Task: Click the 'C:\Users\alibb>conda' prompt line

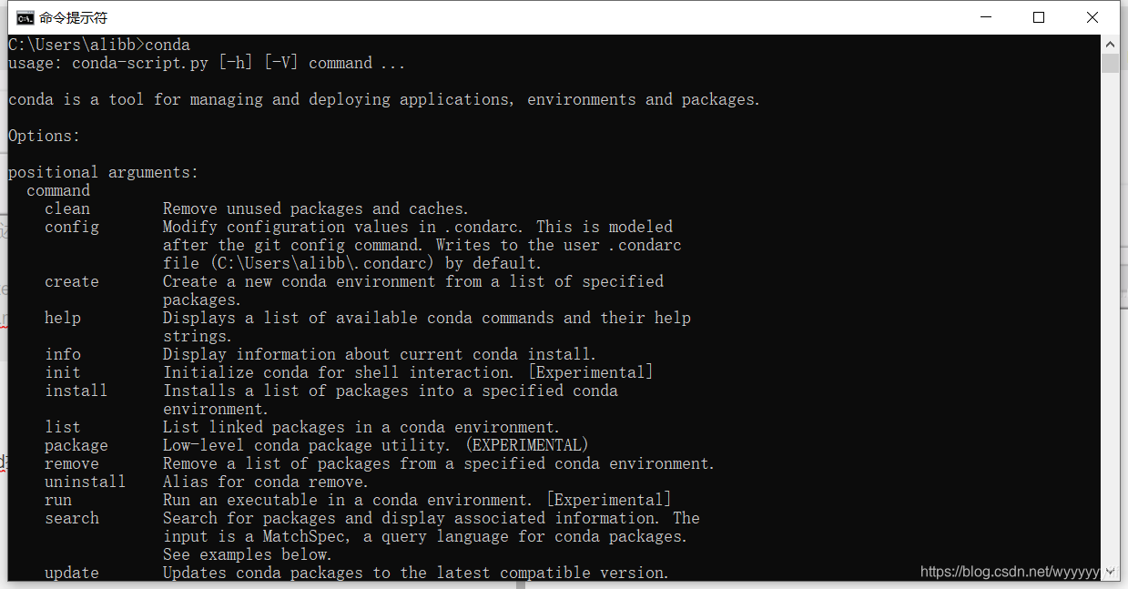Action: (x=99, y=45)
